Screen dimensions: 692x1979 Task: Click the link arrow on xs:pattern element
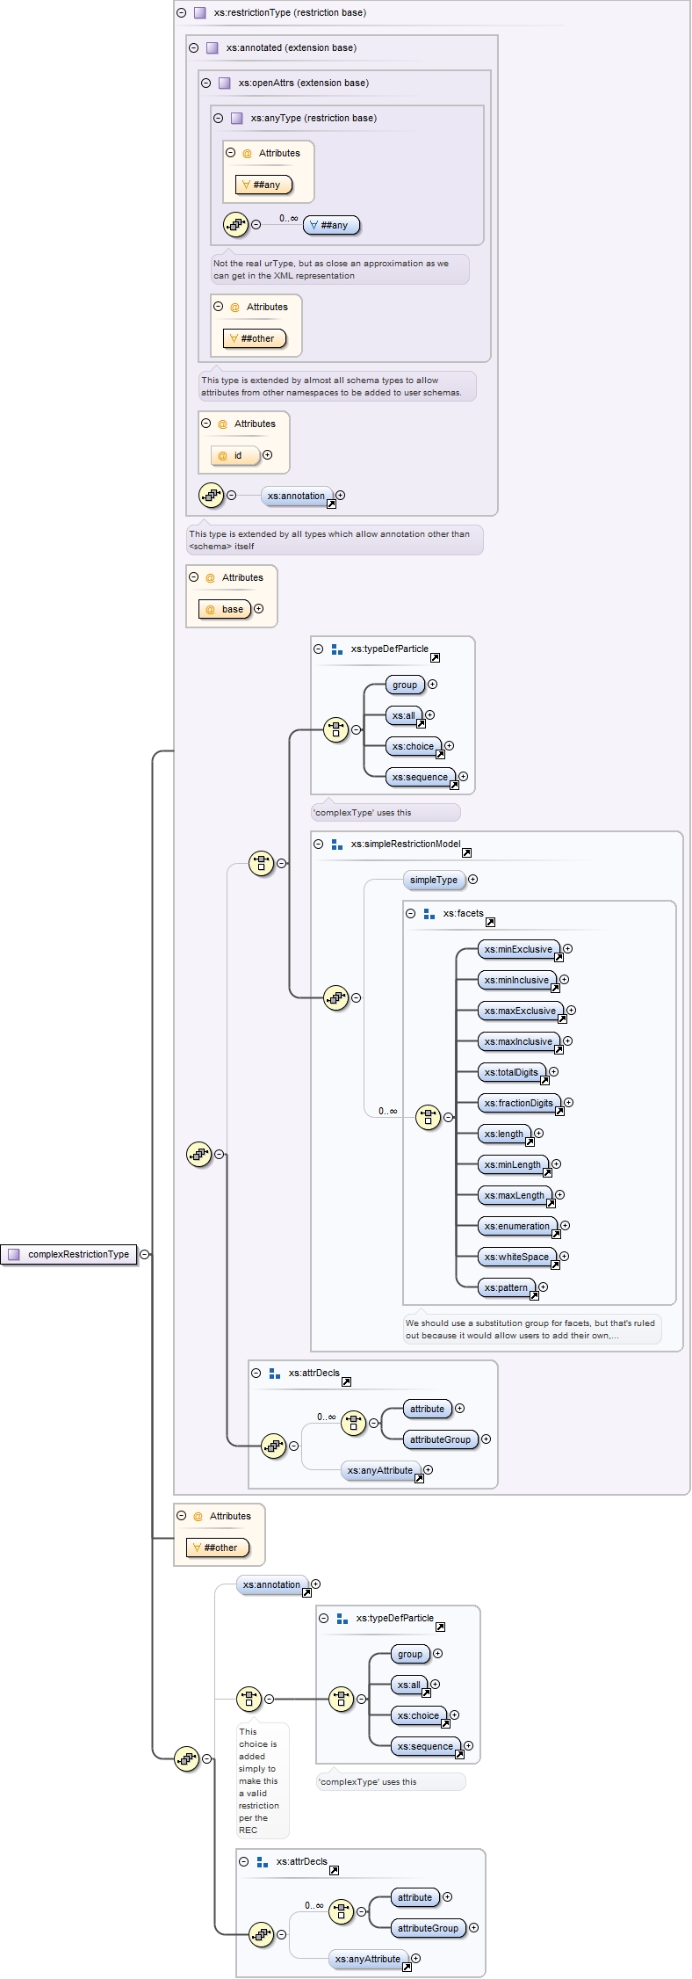click(532, 1295)
